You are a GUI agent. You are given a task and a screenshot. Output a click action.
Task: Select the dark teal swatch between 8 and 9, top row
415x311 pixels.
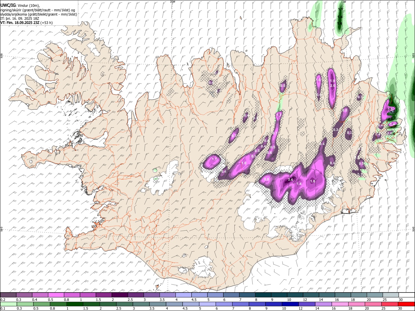click(263, 295)
